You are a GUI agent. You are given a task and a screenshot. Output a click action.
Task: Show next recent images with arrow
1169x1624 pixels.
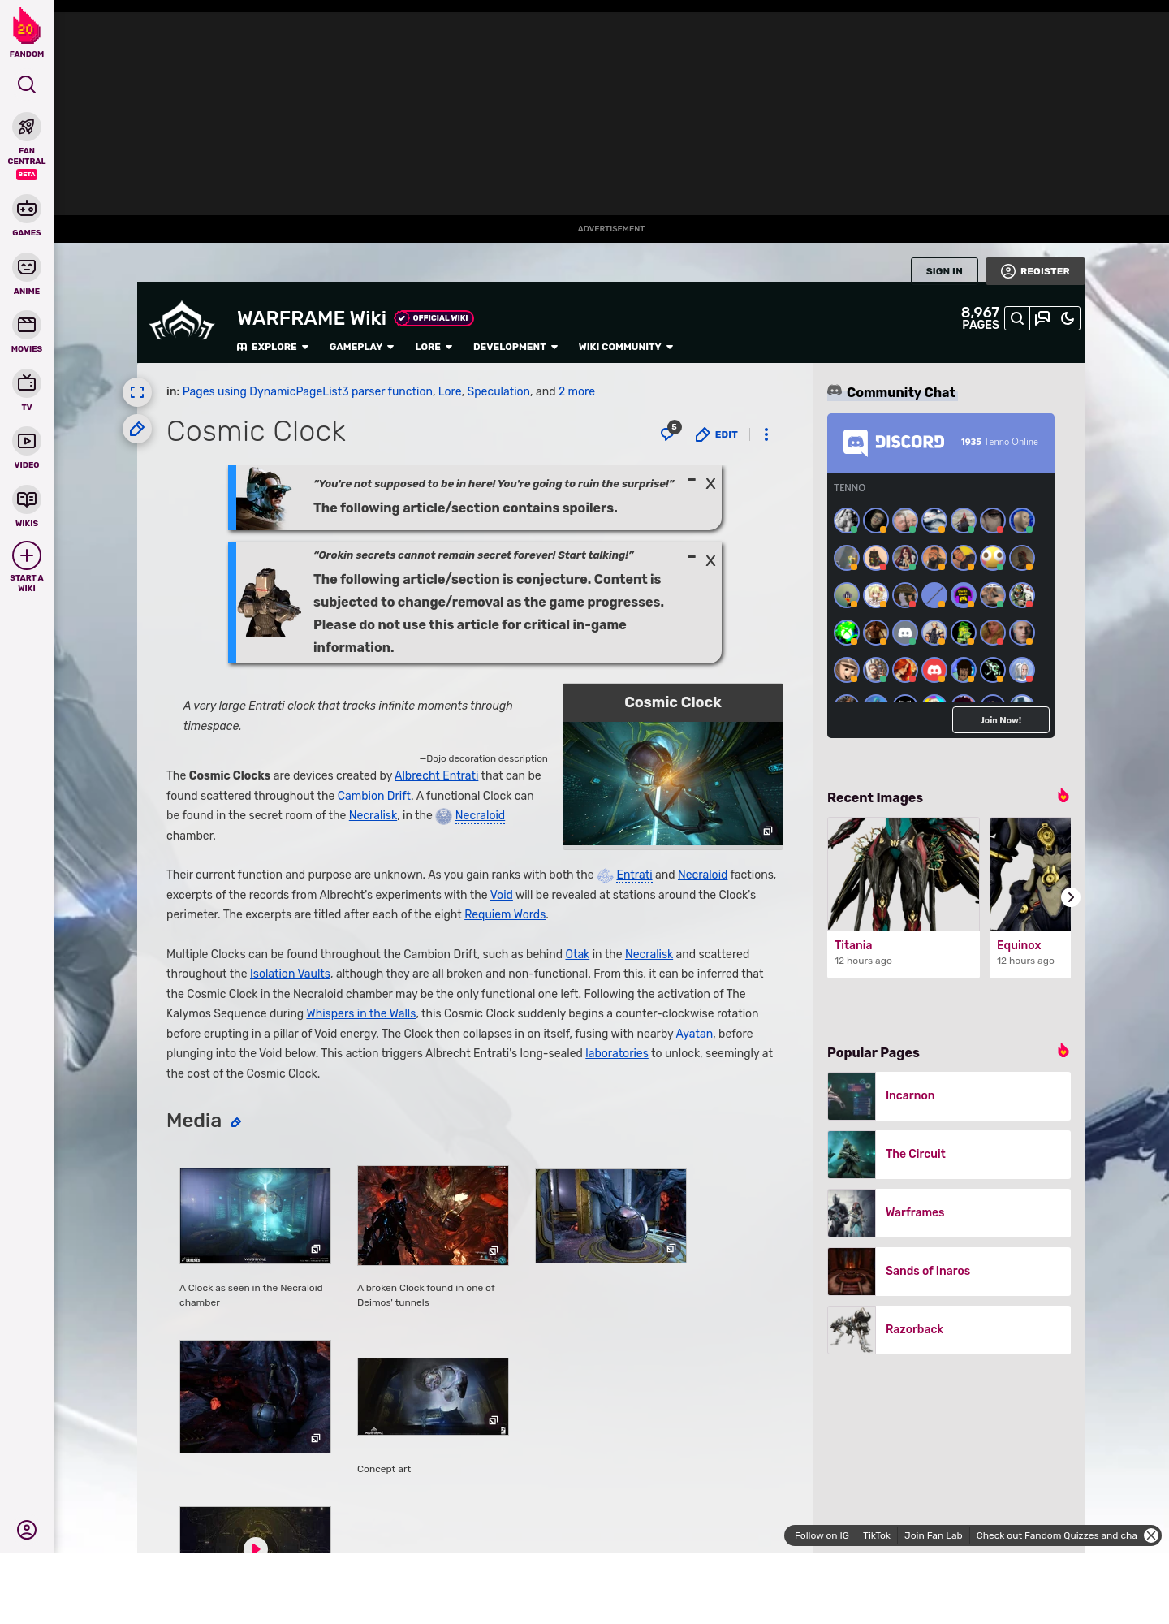pos(1071,897)
